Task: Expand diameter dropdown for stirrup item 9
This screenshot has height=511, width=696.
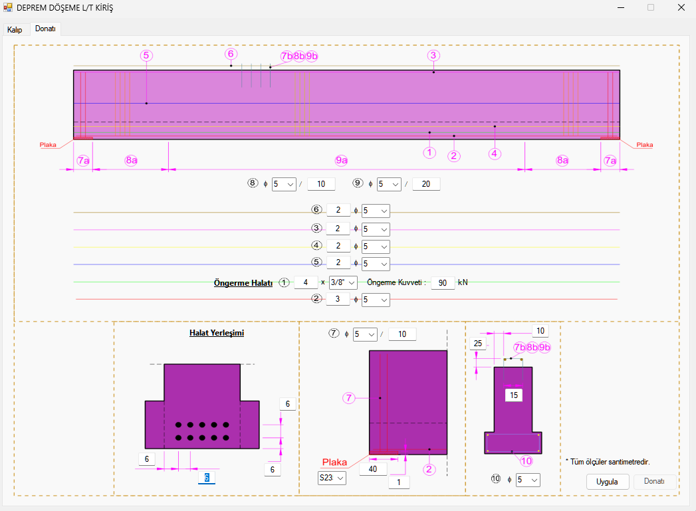Action: [x=388, y=184]
